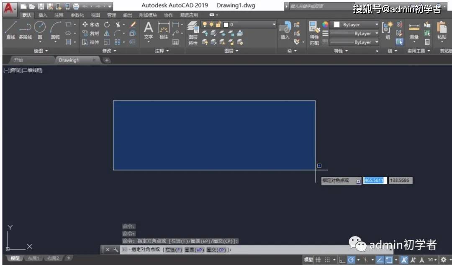This screenshot has height=265, width=452.
Task: Toggle the layer lock icon in layer dropdown
Action: coord(218,25)
